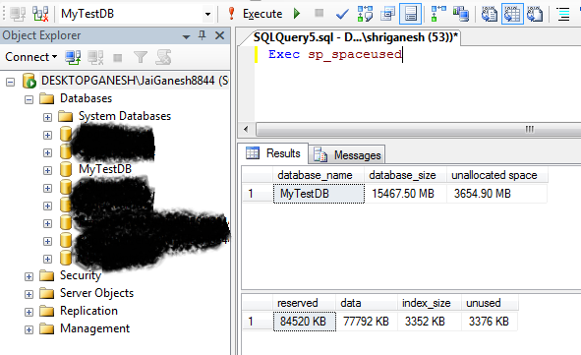581x355 pixels.
Task: Click the MyTestDB database cylinder icon
Action: [66, 169]
